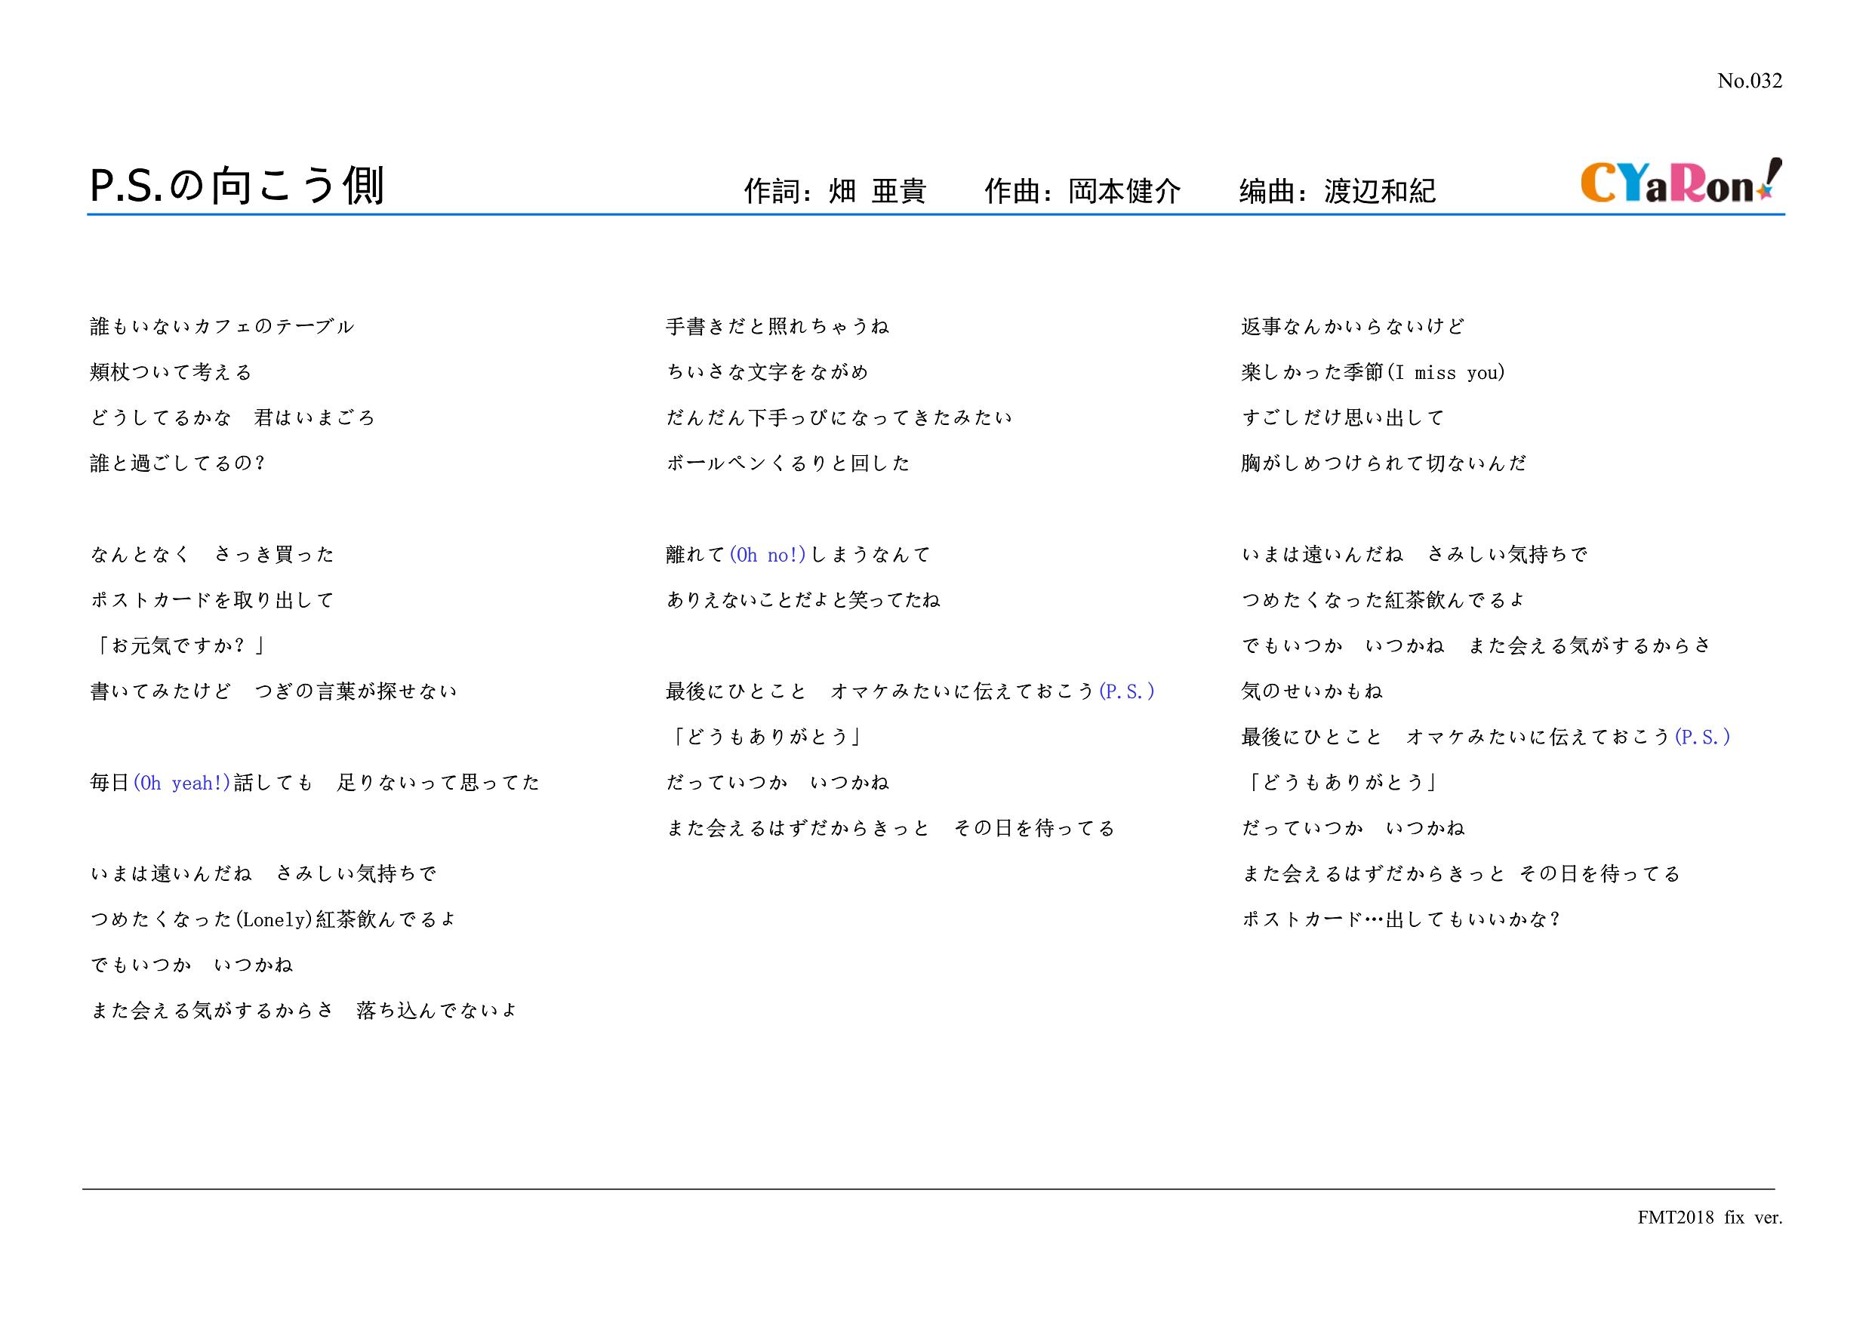
Task: Click the blue (Oh yeah!) text
Action: (182, 784)
